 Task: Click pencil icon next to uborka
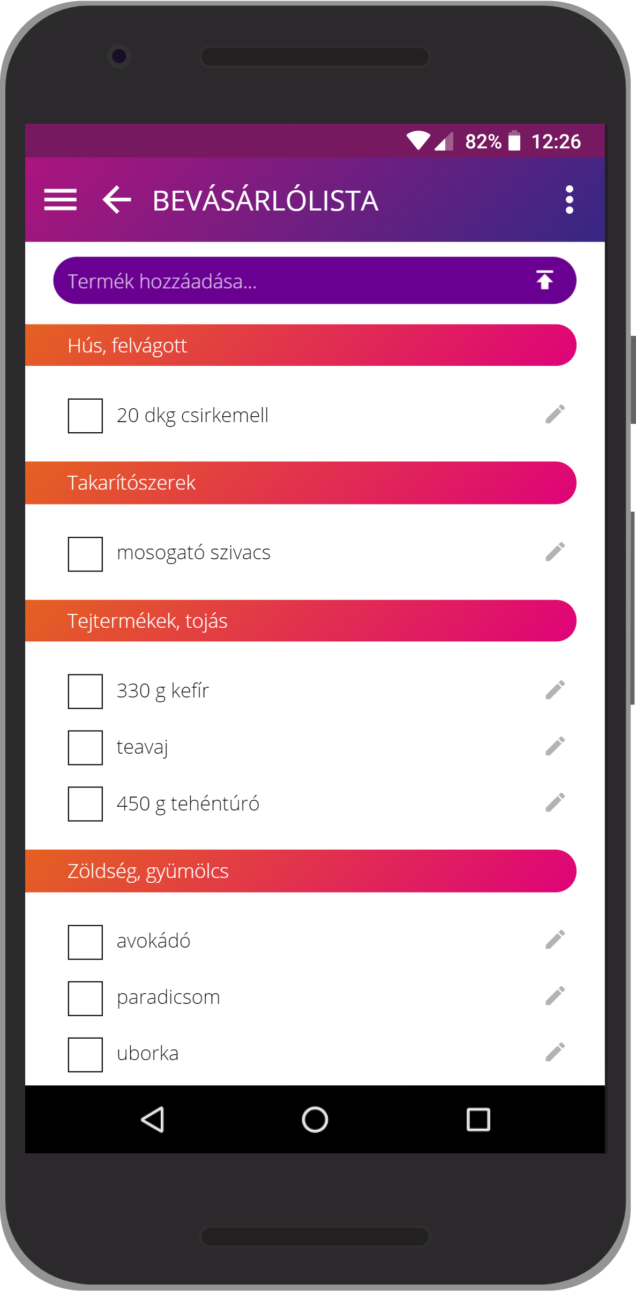click(555, 1052)
